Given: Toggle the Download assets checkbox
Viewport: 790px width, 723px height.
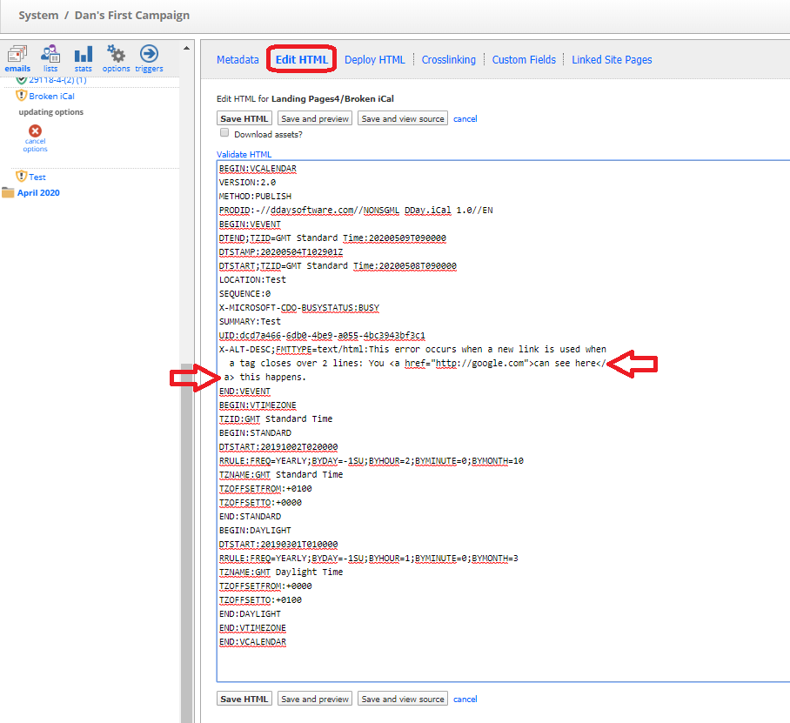Looking at the screenshot, I should point(224,132).
